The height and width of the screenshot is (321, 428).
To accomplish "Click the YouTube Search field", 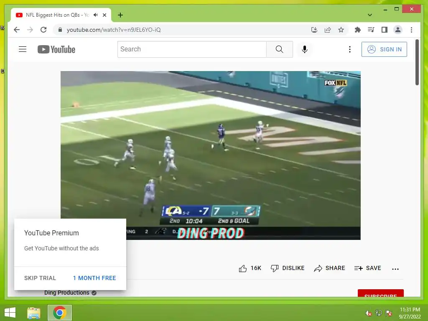I will point(192,49).
